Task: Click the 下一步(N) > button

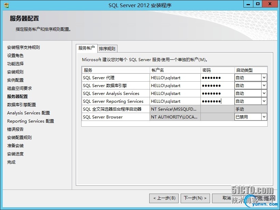Action: (x=195, y=198)
